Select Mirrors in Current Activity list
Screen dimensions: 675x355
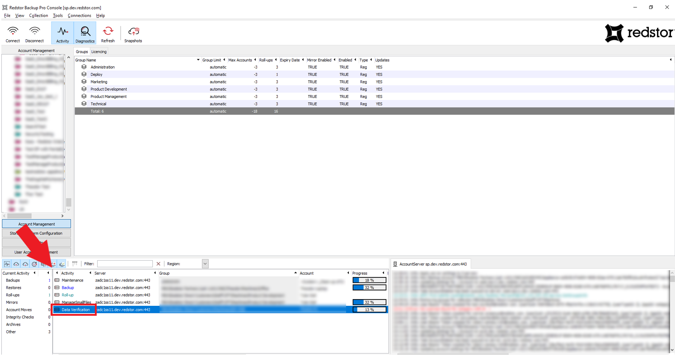click(12, 302)
